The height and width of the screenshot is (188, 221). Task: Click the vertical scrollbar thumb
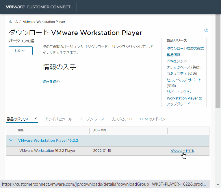point(218,61)
